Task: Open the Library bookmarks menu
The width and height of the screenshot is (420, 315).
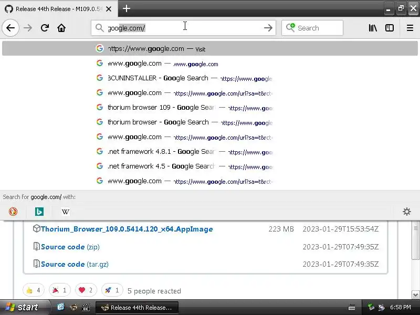Action: tap(373, 28)
